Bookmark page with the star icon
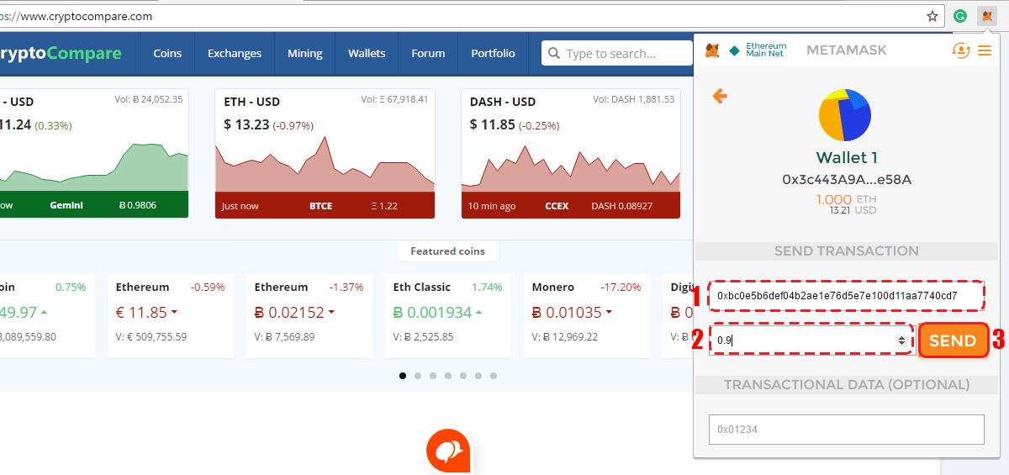1009x475 pixels. tap(932, 15)
